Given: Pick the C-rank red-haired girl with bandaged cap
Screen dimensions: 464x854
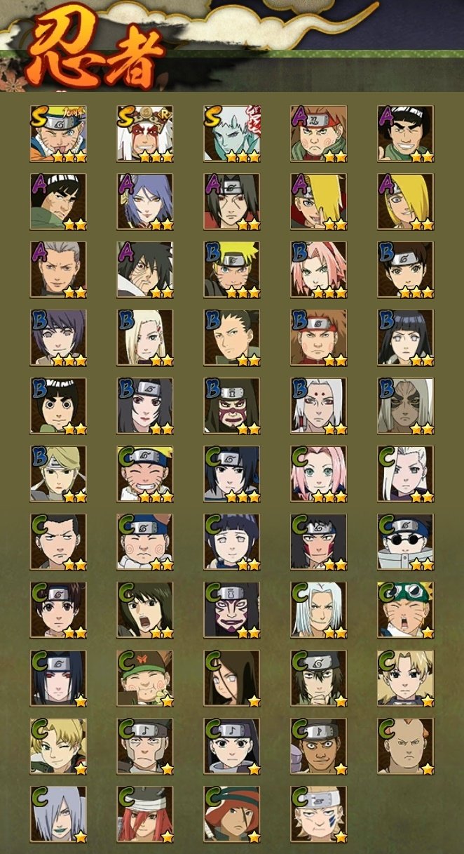Looking at the screenshot, I should [145, 815].
